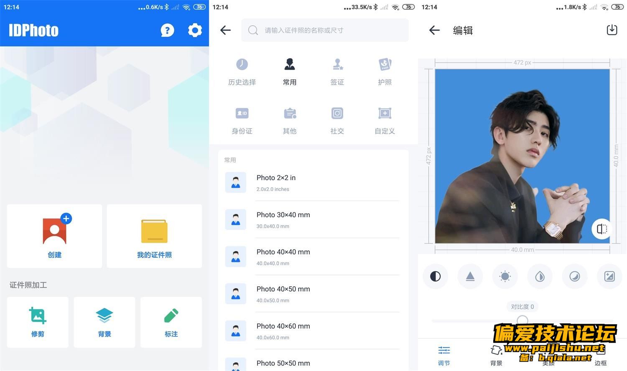Screen dimensions: 627x371
Task: Tap the blue-background portrait preview
Action: click(522, 156)
